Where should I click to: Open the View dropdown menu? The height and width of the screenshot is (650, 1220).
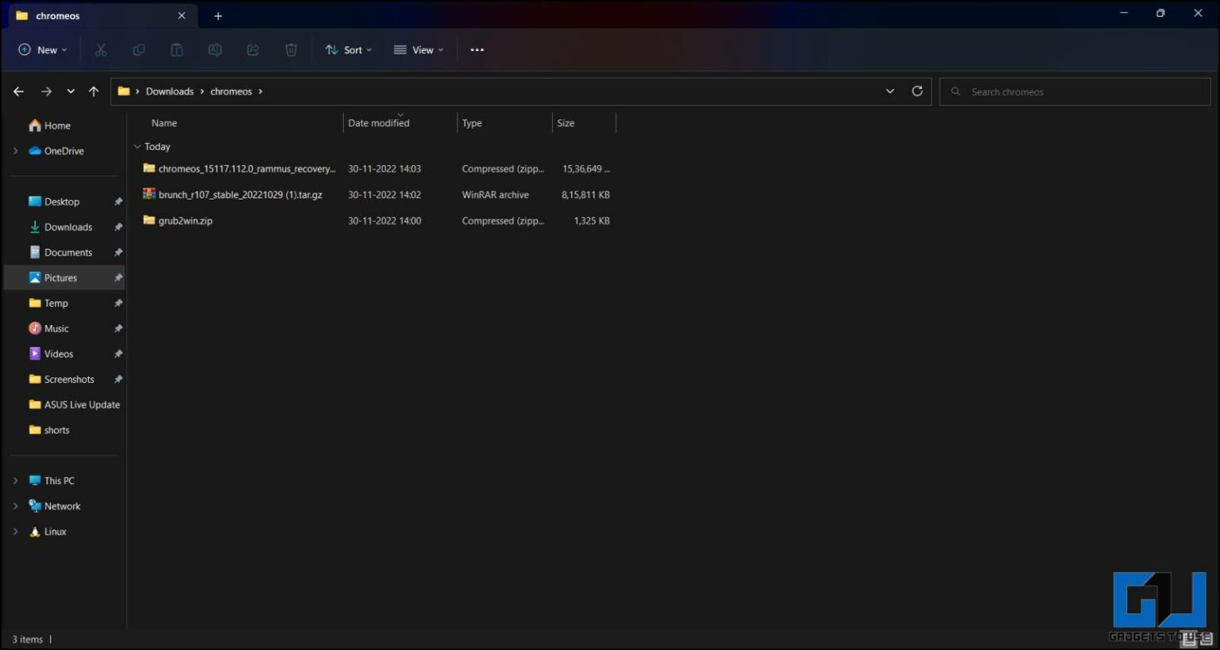(x=419, y=50)
